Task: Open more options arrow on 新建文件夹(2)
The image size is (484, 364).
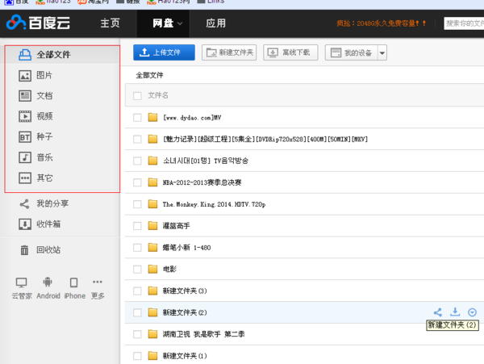Action: pyautogui.click(x=472, y=312)
